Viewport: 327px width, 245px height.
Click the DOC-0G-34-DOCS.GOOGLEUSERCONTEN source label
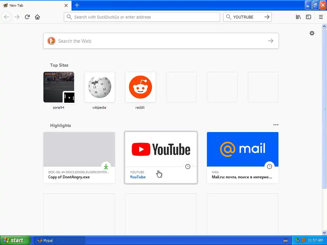[x=79, y=172]
